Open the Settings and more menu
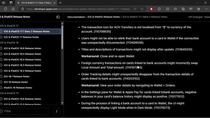The height and width of the screenshot is (118, 210). (206, 9)
